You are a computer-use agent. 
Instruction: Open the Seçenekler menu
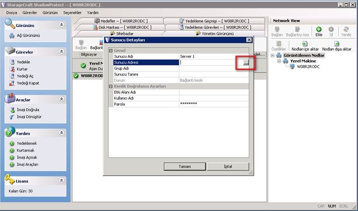click(x=72, y=13)
